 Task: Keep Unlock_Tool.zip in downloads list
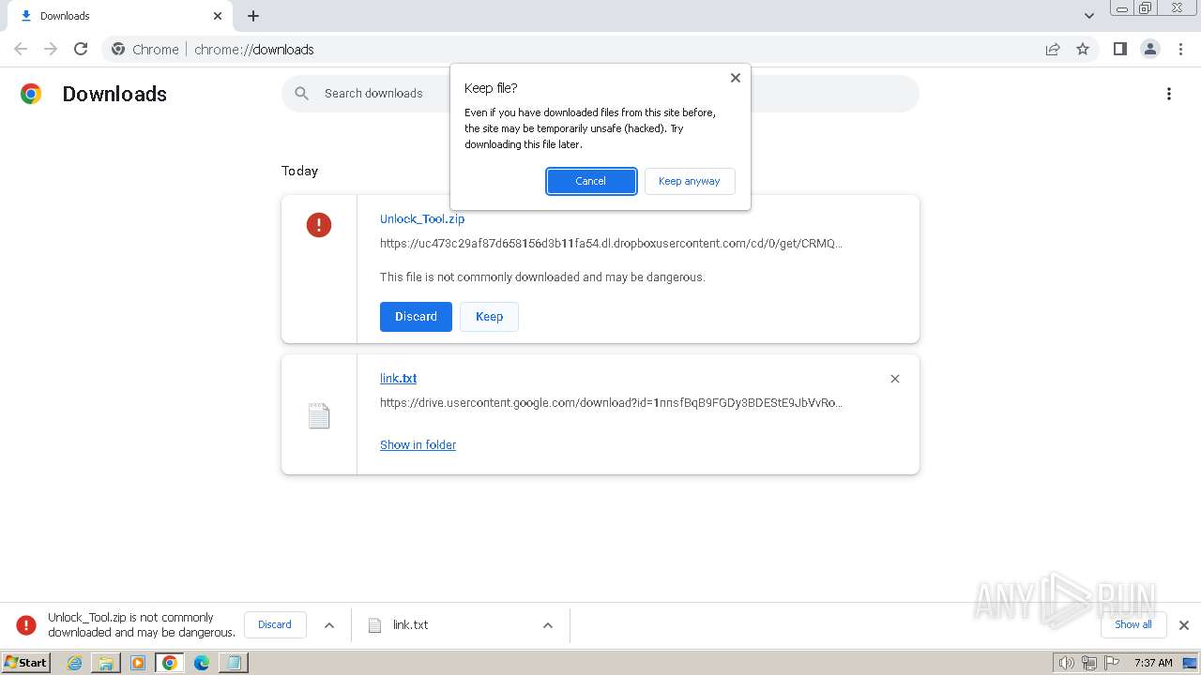pyautogui.click(x=489, y=317)
